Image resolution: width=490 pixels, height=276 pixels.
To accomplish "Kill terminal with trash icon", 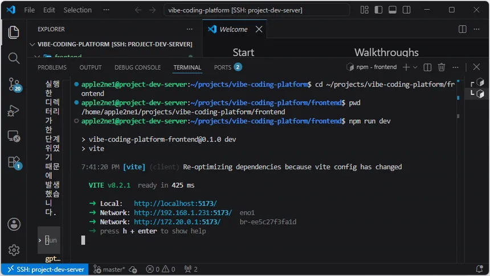I will tap(441, 67).
